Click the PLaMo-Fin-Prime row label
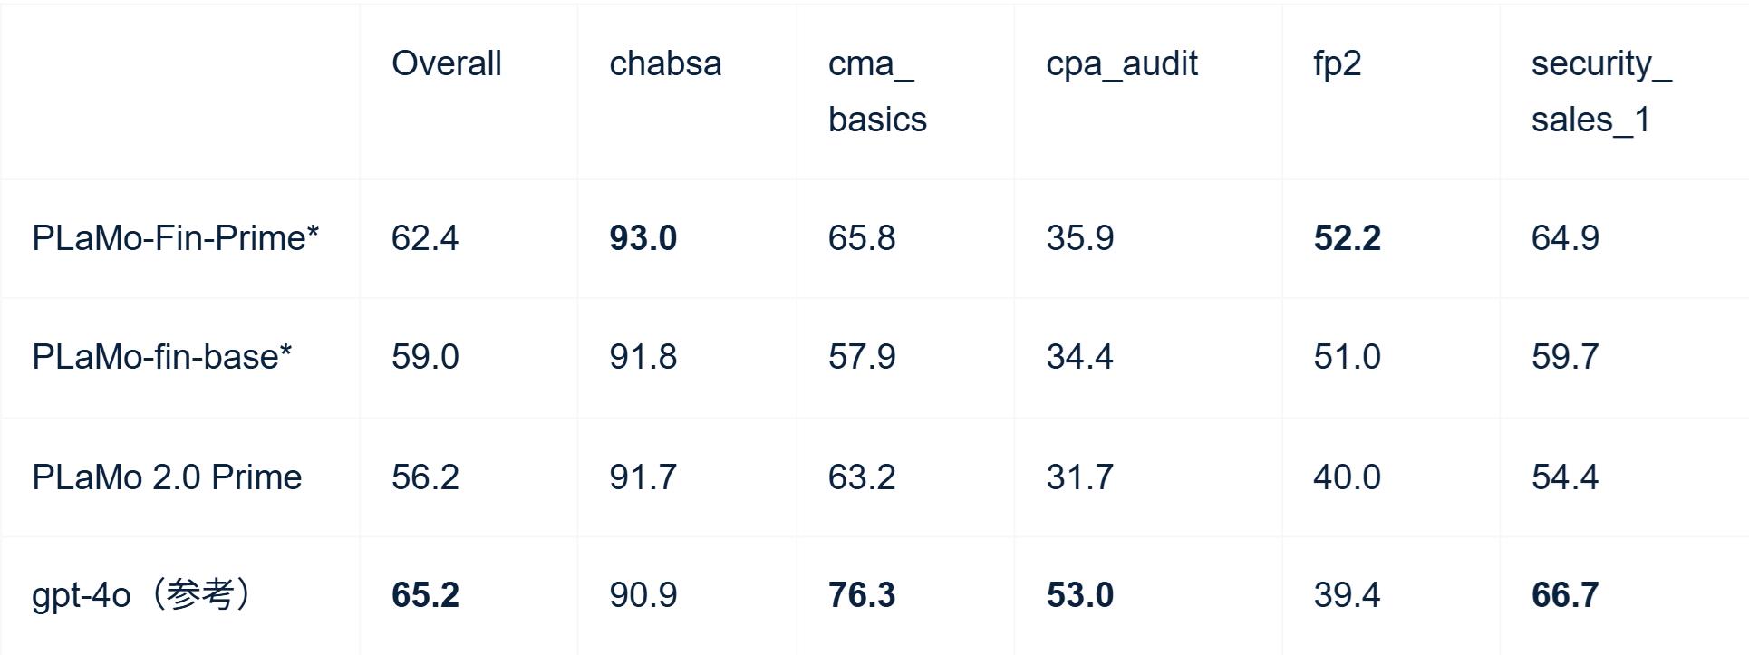The width and height of the screenshot is (1749, 655). [x=175, y=238]
